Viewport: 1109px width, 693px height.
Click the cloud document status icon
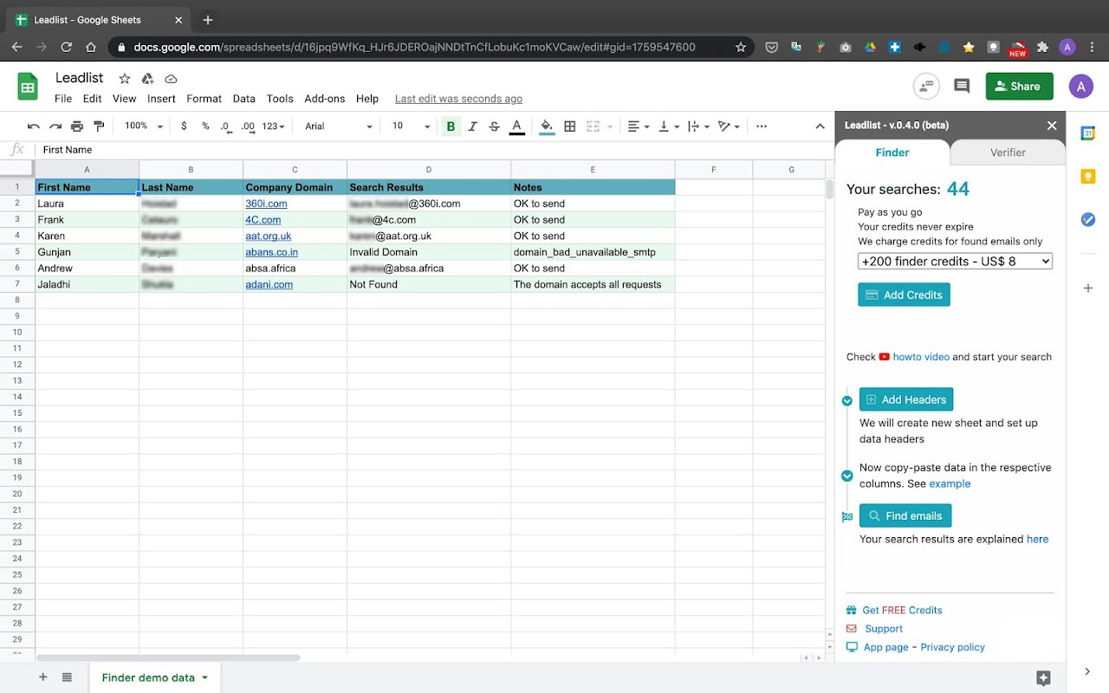click(171, 79)
